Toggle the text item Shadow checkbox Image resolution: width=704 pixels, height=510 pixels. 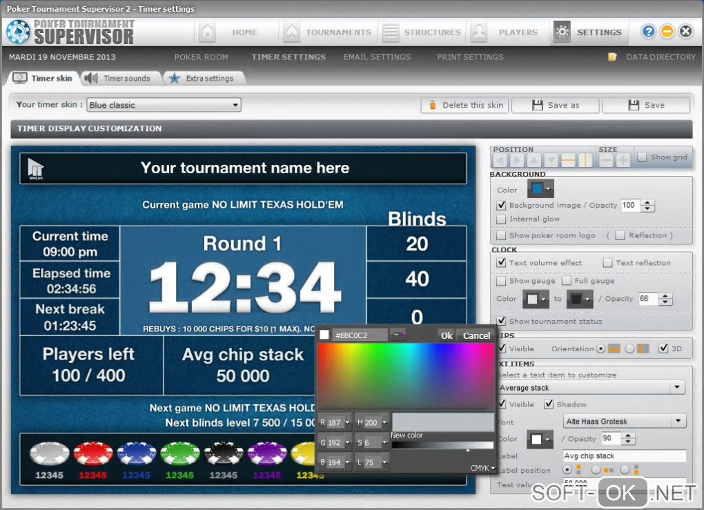point(549,404)
